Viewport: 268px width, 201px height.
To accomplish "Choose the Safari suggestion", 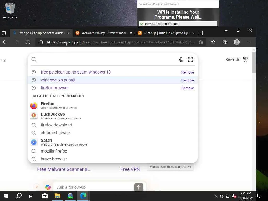I will click(113, 142).
